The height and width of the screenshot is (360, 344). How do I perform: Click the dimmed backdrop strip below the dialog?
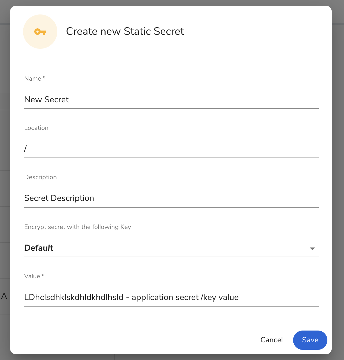tap(171, 357)
